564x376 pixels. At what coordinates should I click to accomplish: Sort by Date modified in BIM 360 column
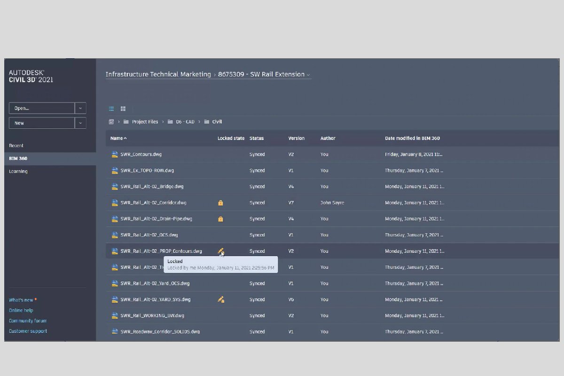(412, 138)
